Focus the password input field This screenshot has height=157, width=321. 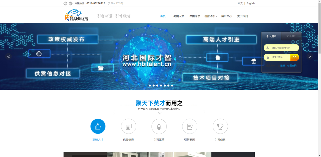click(x=277, y=57)
